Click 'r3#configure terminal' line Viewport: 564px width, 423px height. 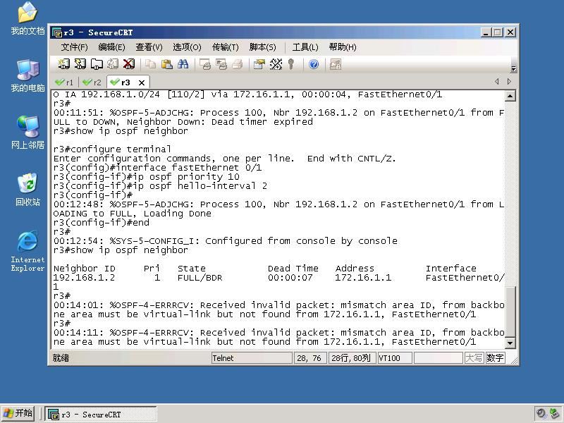click(x=112, y=149)
